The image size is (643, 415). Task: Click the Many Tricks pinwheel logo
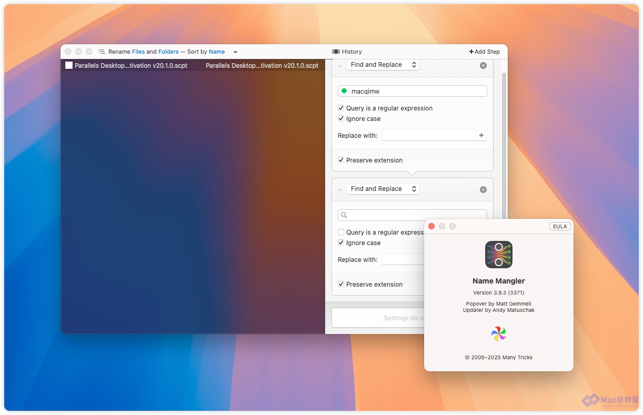pyautogui.click(x=498, y=333)
